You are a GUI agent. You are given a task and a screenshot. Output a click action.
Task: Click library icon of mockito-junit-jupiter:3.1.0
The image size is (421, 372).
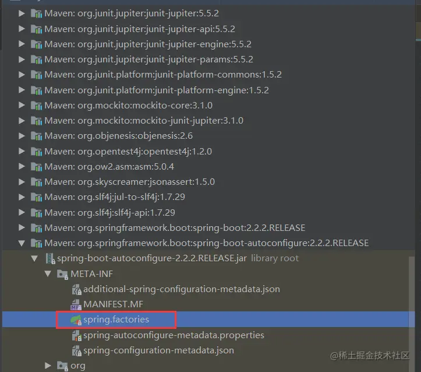click(x=36, y=121)
